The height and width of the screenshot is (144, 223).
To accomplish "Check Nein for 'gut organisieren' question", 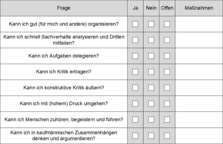I will click(151, 24).
